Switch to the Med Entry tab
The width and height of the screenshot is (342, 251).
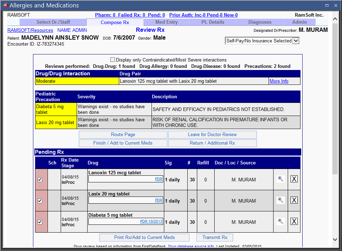point(167,22)
